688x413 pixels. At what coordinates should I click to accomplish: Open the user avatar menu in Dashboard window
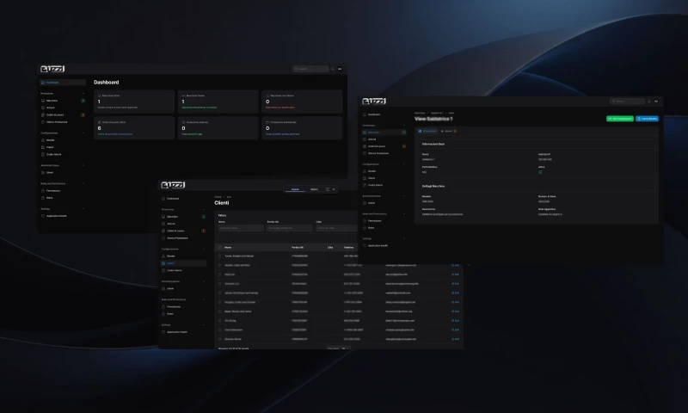click(340, 69)
